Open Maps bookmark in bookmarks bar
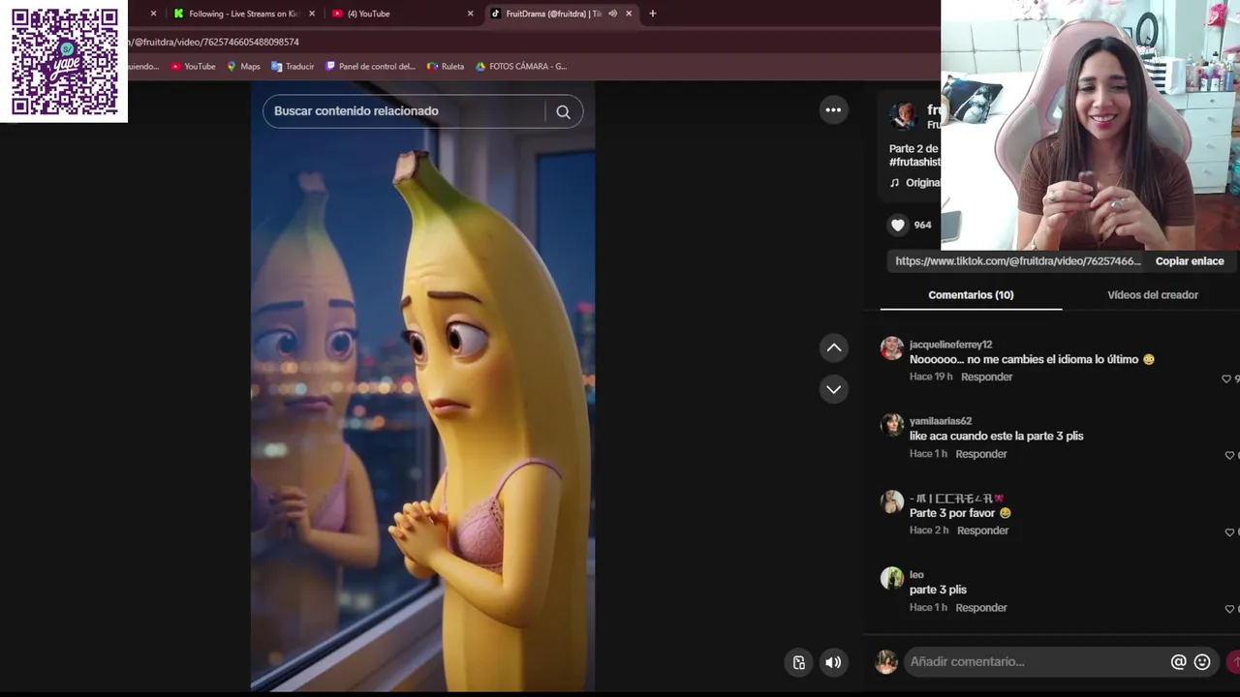 (x=243, y=67)
